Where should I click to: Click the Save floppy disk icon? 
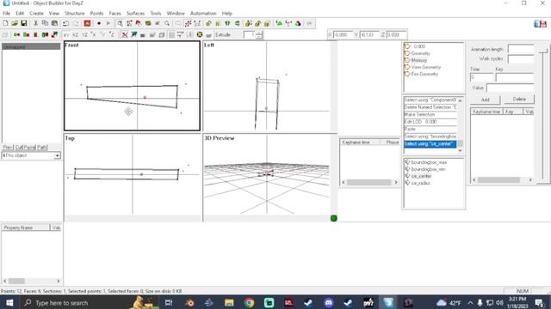(x=23, y=23)
